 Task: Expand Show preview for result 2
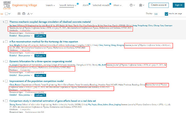[25, 55]
